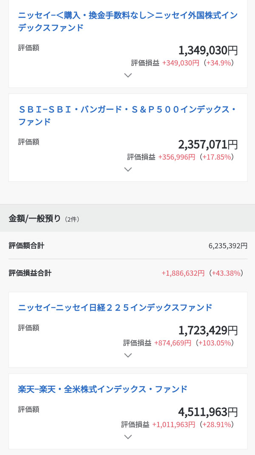255x455 pixels.
Task: Click the +874,669円 profit figure
Action: (x=173, y=343)
